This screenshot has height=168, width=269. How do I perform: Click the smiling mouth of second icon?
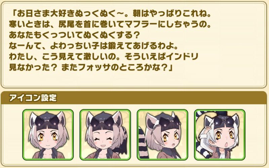click(x=104, y=146)
